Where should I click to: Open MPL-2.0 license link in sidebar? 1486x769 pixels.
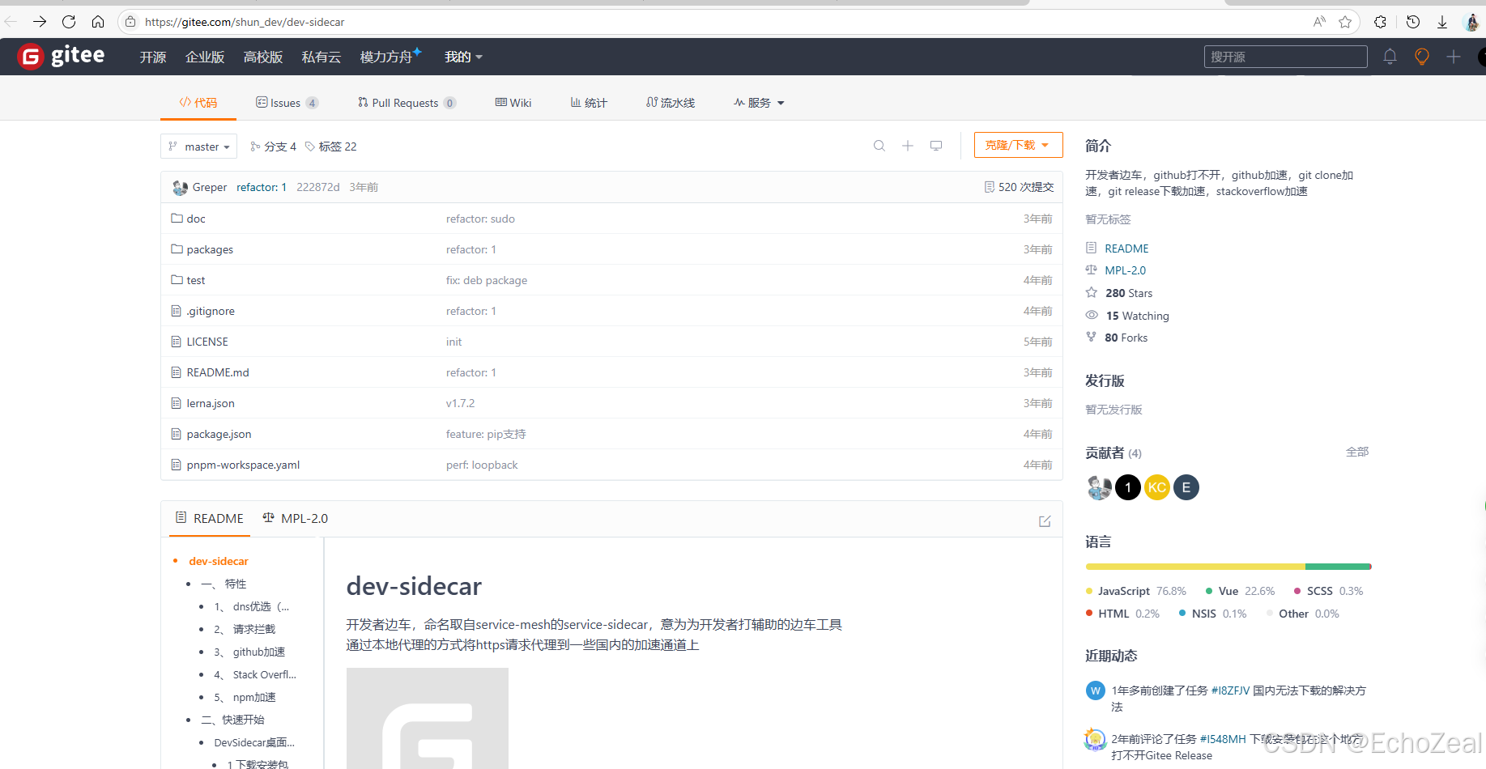1125,270
